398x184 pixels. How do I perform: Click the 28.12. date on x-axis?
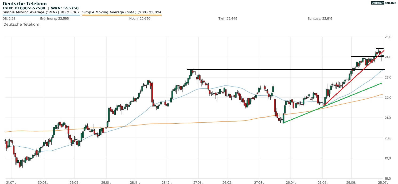(x=166, y=182)
